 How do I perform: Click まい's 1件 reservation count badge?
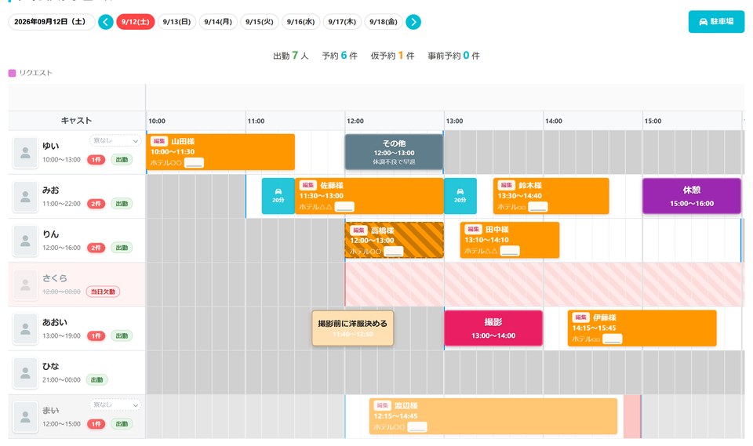pos(96,424)
